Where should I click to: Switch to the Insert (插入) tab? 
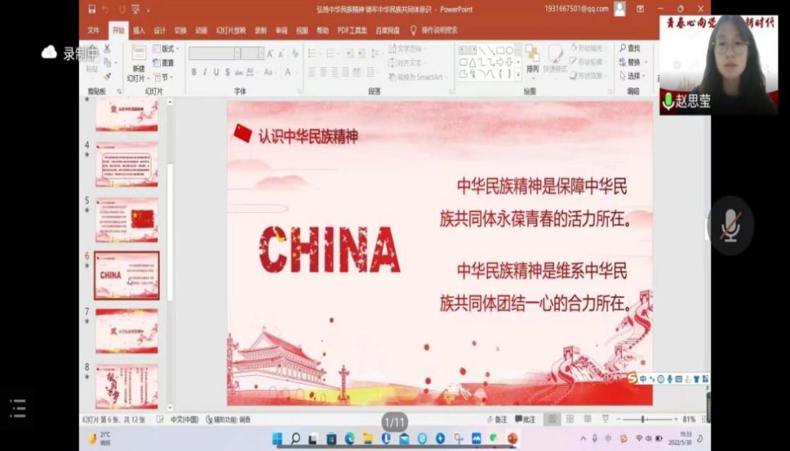click(x=139, y=31)
